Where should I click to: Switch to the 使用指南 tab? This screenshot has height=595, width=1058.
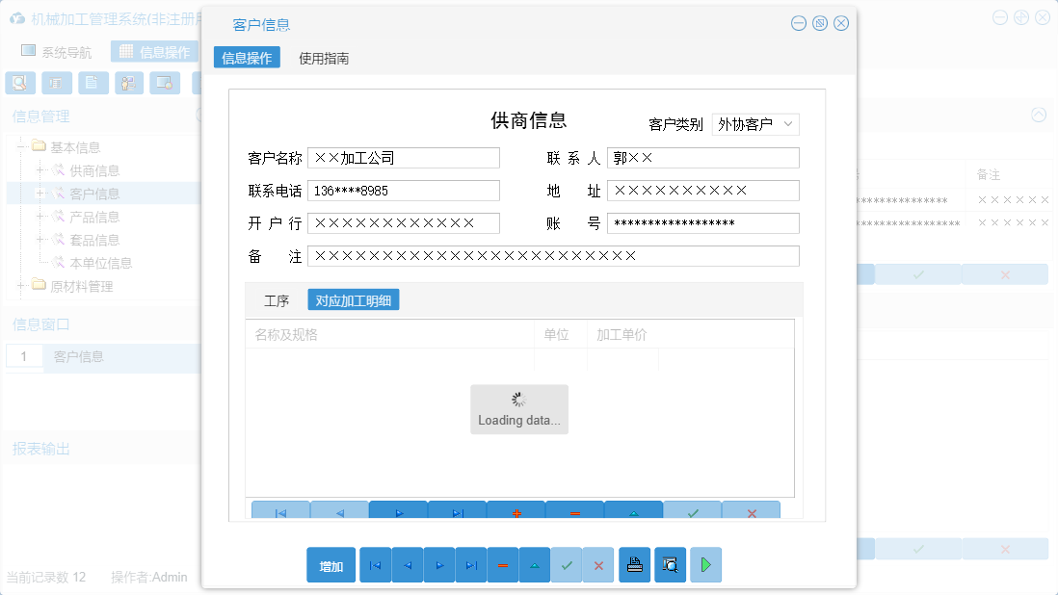[324, 58]
